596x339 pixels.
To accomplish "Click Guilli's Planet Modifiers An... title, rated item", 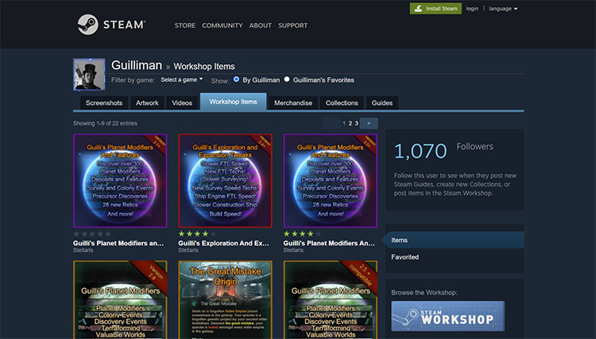I will 329,244.
